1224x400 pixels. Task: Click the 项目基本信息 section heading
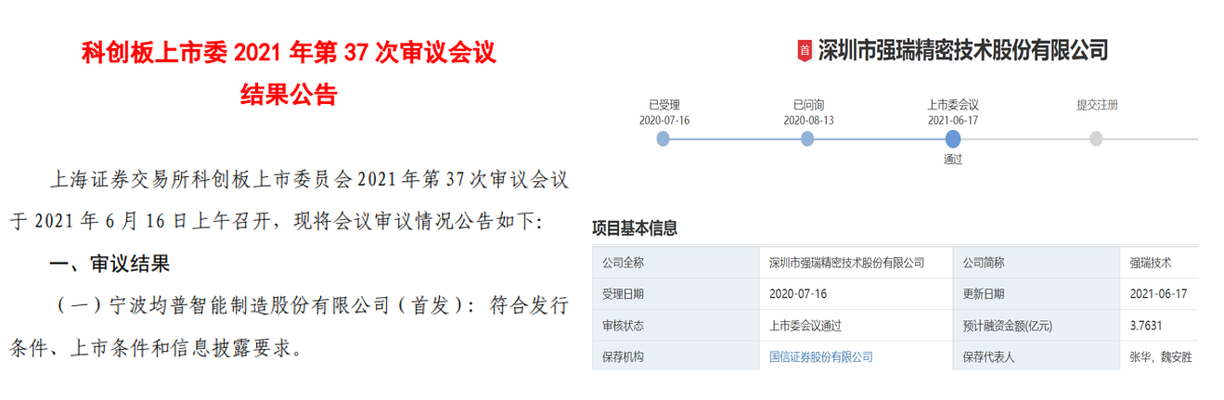(x=635, y=227)
